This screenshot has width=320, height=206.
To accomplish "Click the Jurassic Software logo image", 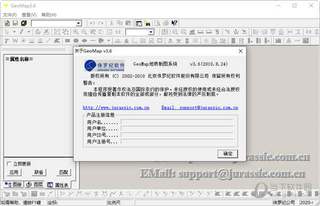I will click(105, 66).
